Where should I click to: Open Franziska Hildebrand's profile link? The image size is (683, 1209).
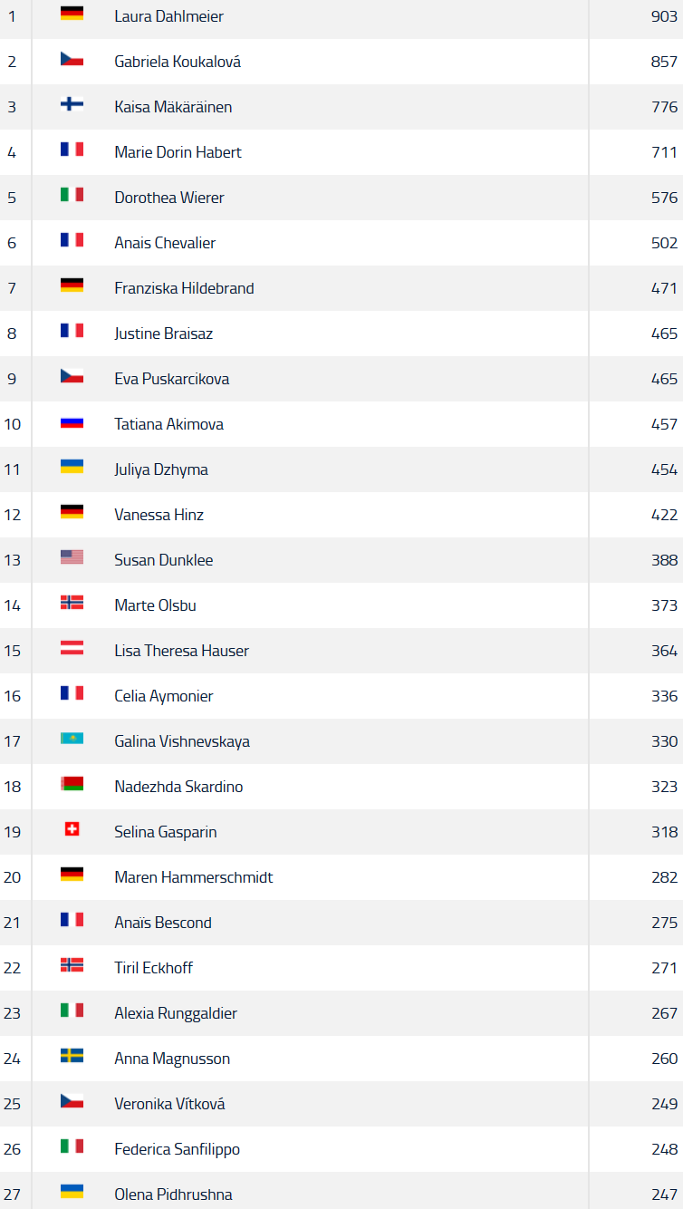[x=184, y=288]
